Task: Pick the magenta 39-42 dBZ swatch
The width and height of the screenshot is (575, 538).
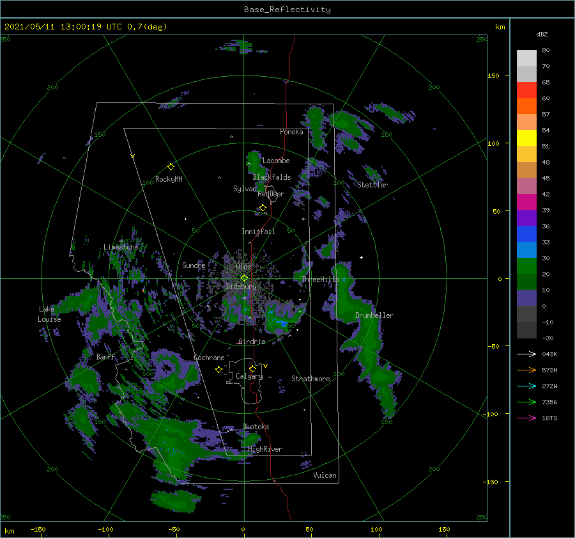Action: tap(526, 202)
